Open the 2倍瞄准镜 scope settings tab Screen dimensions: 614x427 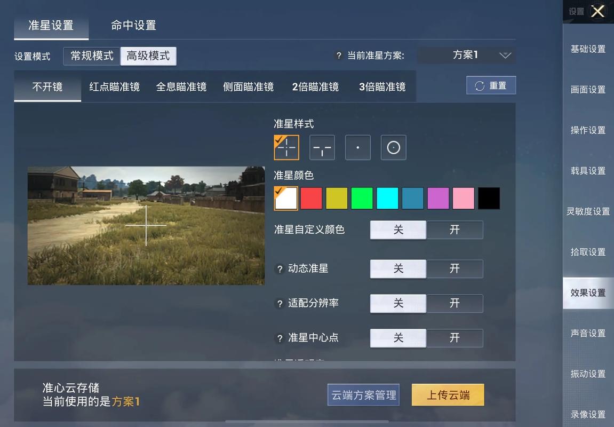click(x=315, y=86)
